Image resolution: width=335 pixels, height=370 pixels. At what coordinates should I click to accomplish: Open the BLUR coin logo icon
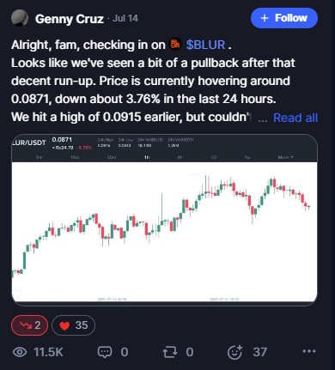click(175, 45)
